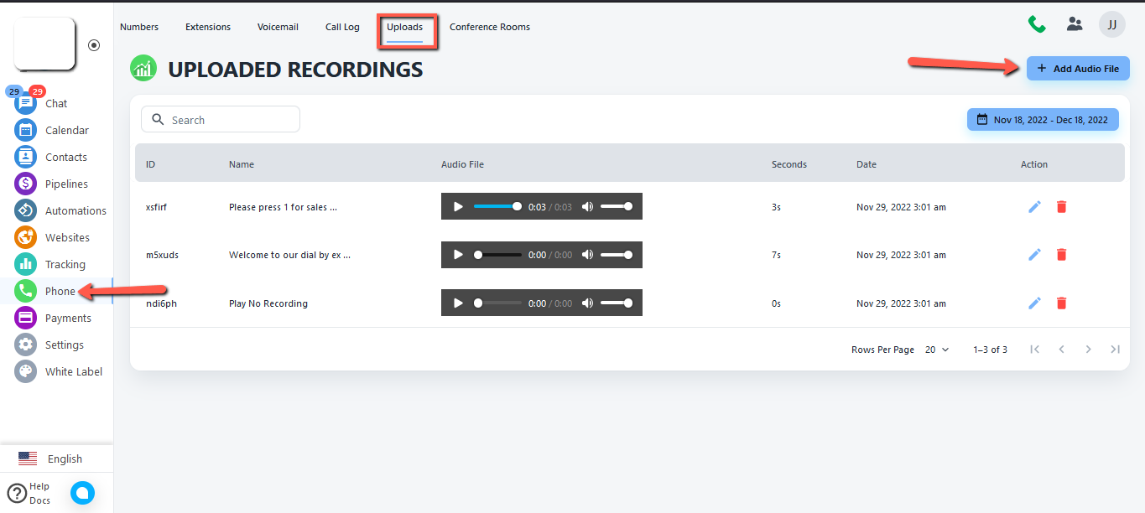This screenshot has height=513, width=1145.
Task: Adjust the volume slider on ndi6ph player
Action: coord(616,303)
